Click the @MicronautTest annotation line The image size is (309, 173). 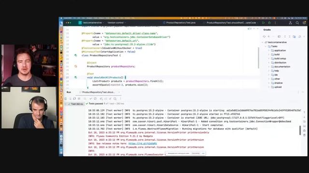[x=108, y=52]
